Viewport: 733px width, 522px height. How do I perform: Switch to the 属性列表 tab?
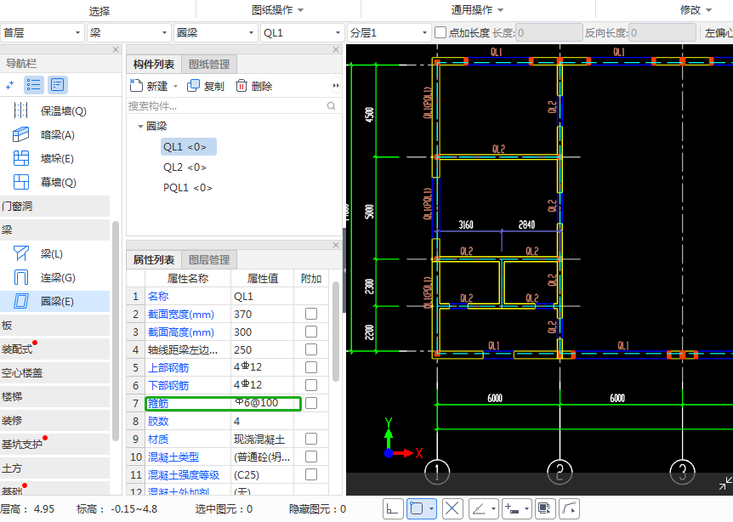154,259
